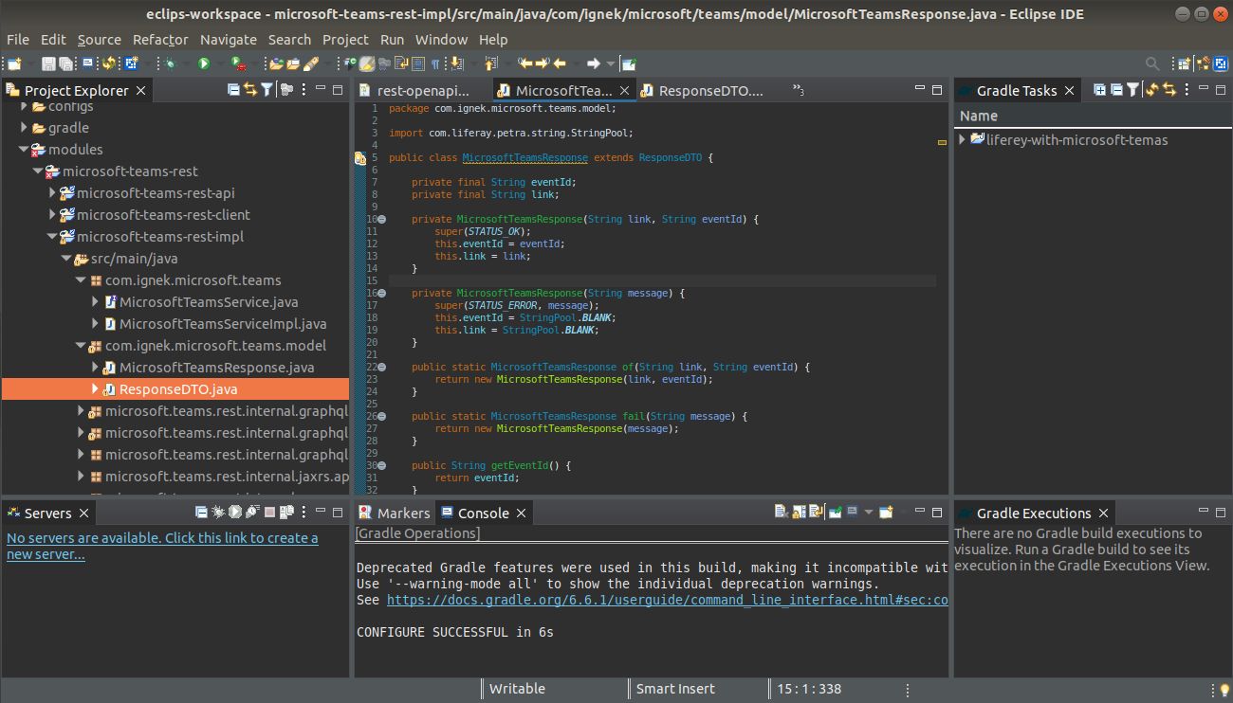Open the Navigate menu
1233x703 pixels.
[229, 40]
